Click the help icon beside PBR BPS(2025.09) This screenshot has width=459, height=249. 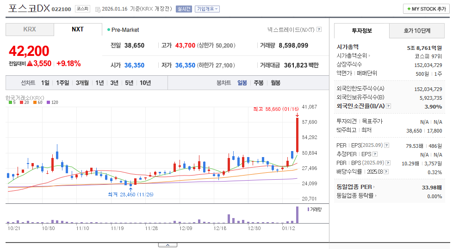point(388,163)
